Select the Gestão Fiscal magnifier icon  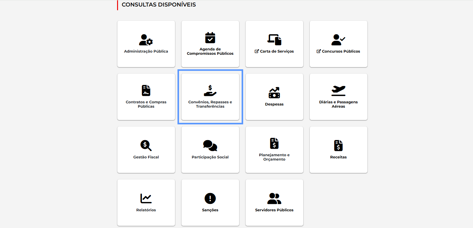pyautogui.click(x=146, y=145)
